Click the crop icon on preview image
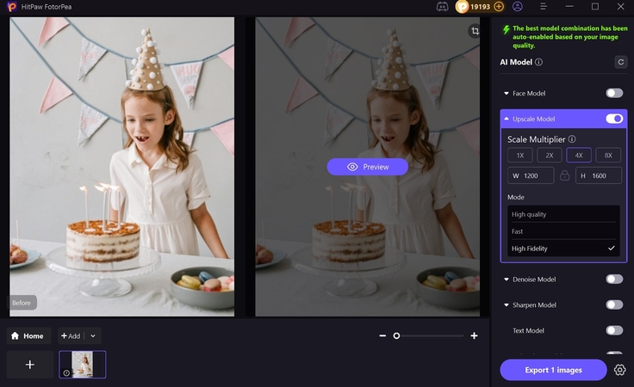The height and width of the screenshot is (387, 634). (475, 31)
